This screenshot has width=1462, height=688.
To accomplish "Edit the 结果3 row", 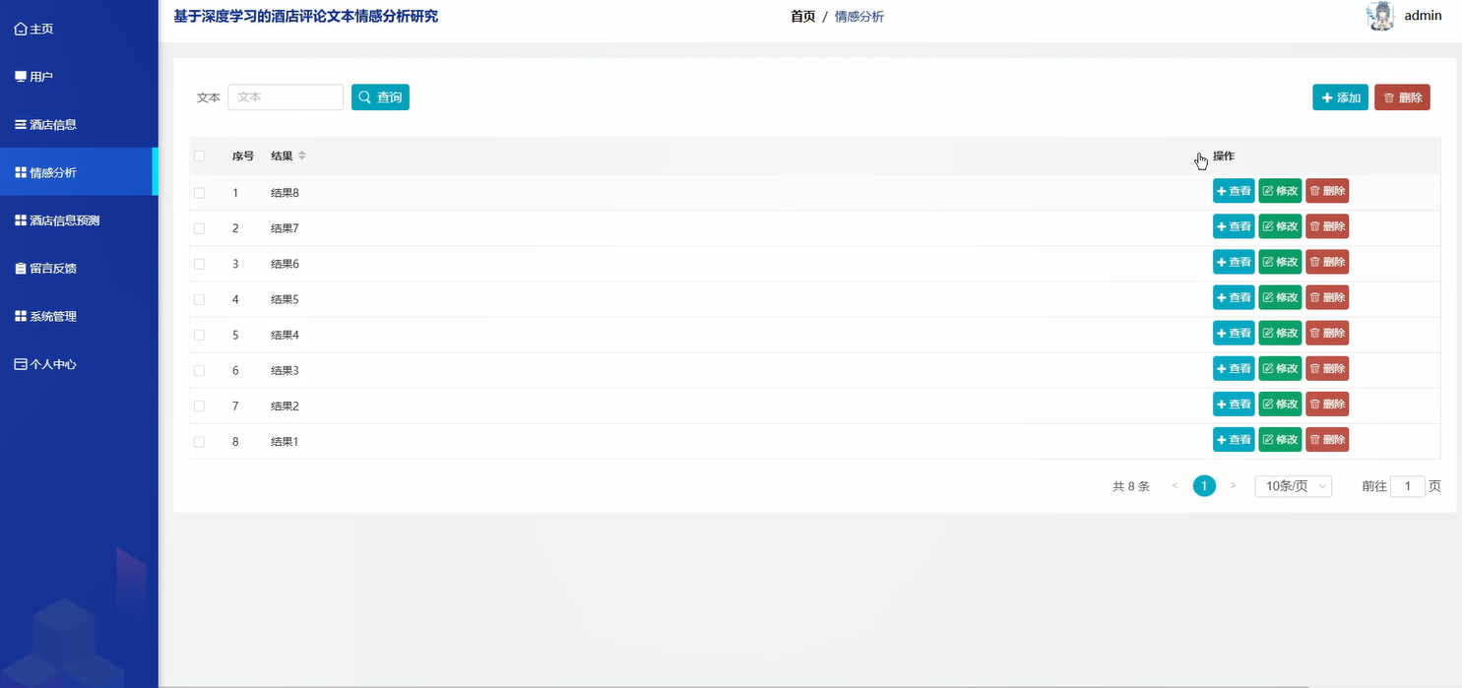I will point(1280,368).
